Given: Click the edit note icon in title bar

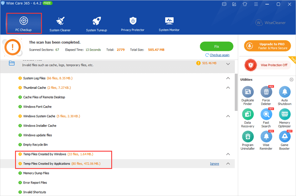Looking at the screenshot, I should coord(234,4).
